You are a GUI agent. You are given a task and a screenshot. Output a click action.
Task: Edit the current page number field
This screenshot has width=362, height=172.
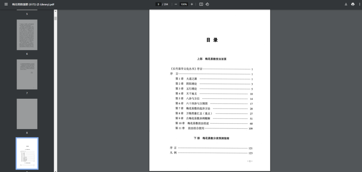pyautogui.click(x=158, y=4)
